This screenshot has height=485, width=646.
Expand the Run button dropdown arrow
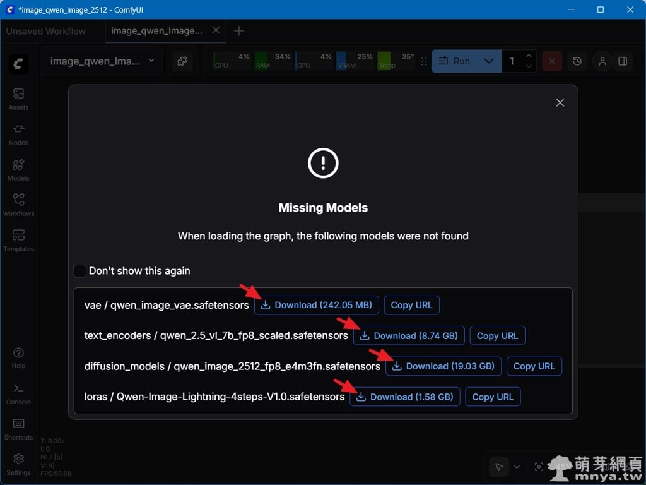click(x=489, y=61)
